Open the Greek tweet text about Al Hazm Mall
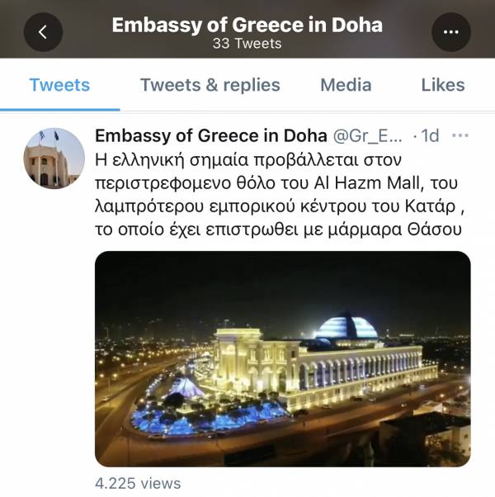495x497 pixels. tap(280, 195)
